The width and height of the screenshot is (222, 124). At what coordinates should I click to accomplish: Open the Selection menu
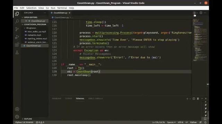[31, 8]
